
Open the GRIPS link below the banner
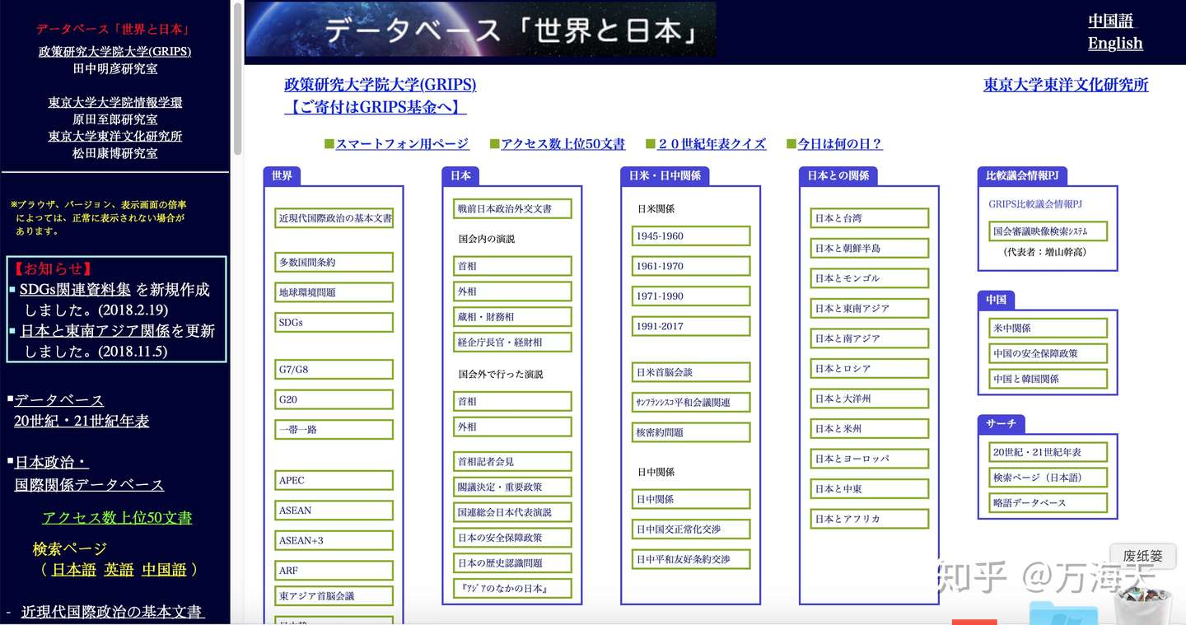point(380,84)
